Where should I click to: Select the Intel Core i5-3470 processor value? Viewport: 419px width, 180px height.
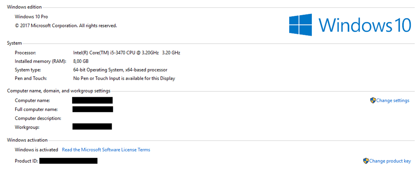click(126, 53)
